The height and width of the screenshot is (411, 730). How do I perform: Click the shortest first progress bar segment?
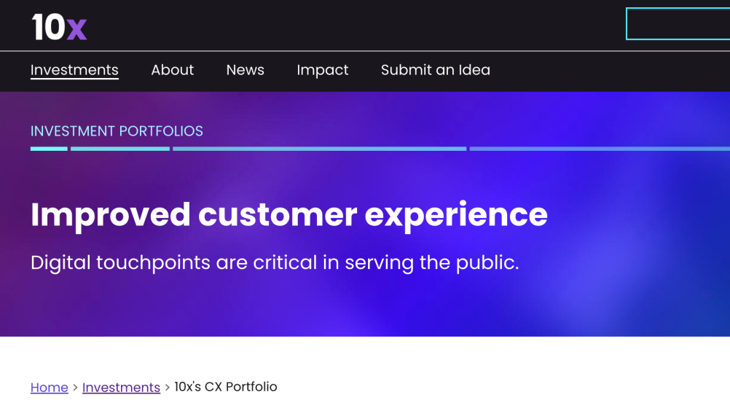49,149
